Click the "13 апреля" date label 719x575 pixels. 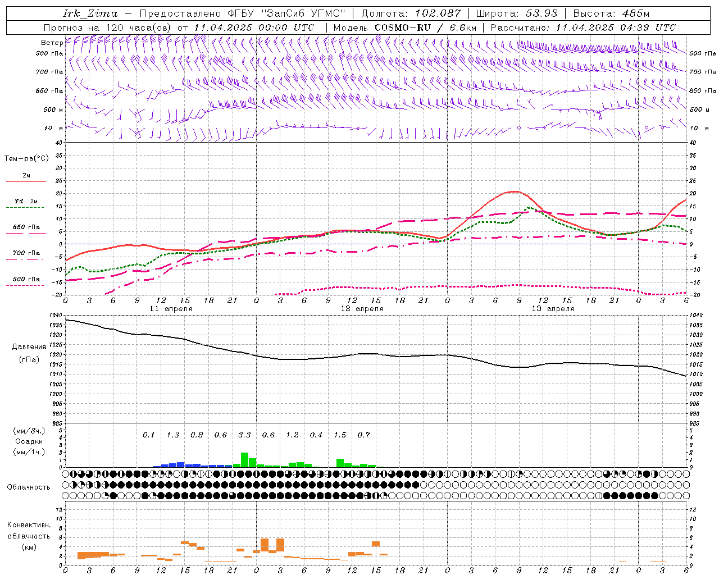553,309
